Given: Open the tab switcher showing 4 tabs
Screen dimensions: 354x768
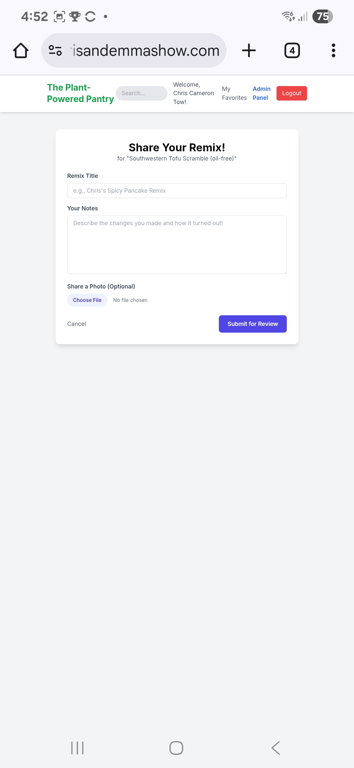Looking at the screenshot, I should [x=292, y=51].
